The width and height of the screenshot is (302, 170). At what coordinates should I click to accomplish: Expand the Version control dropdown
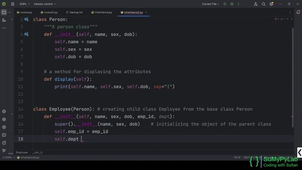coord(45,4)
